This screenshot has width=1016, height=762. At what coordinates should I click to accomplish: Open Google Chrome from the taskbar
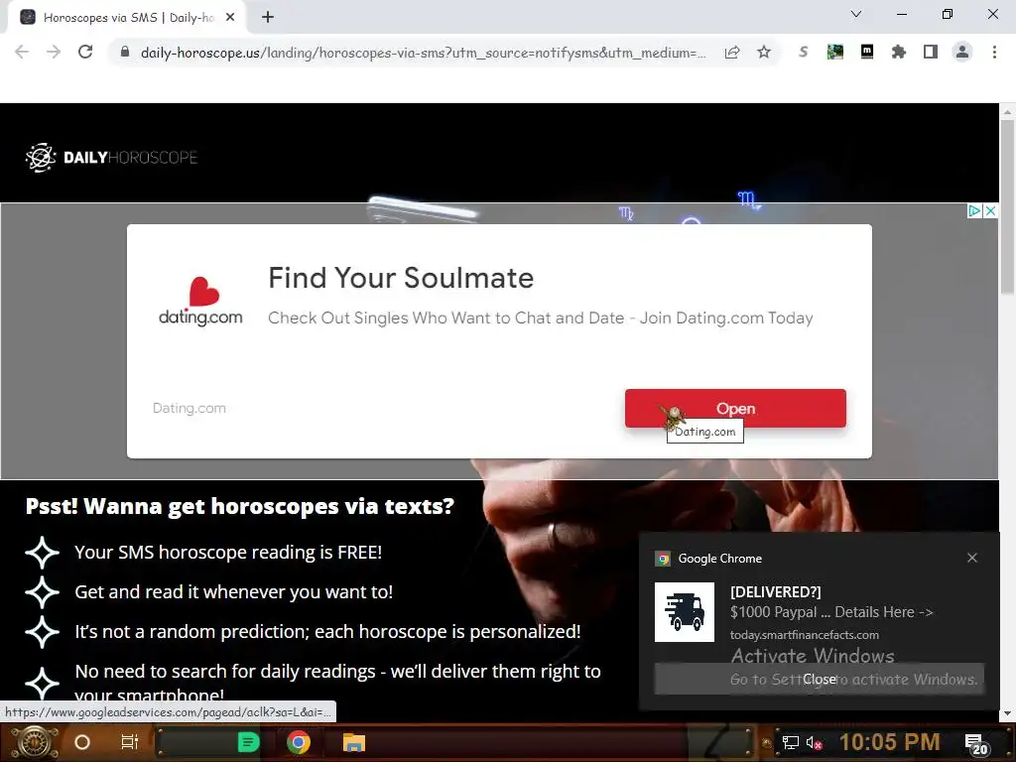point(299,742)
